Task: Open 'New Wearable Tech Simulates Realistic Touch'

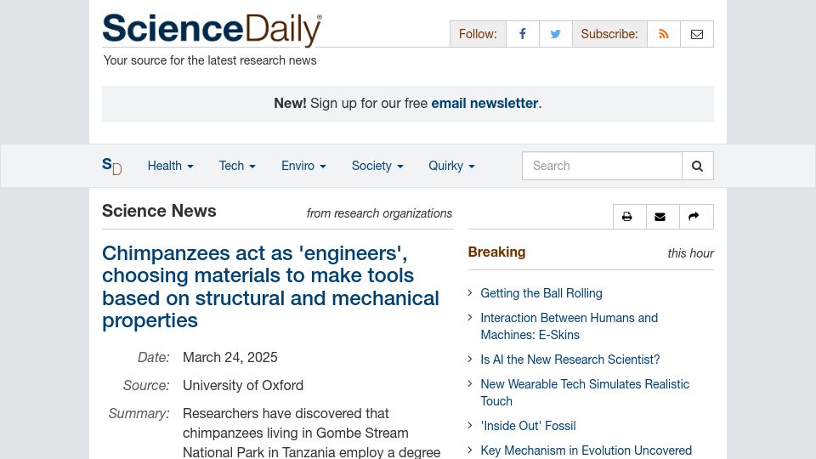Action: coord(585,393)
